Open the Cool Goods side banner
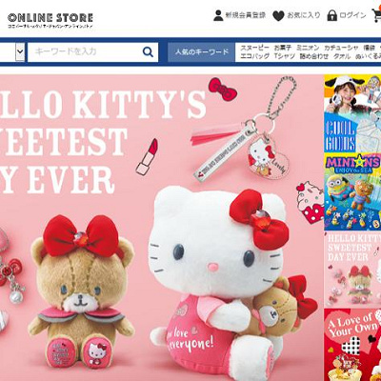 click(352, 114)
